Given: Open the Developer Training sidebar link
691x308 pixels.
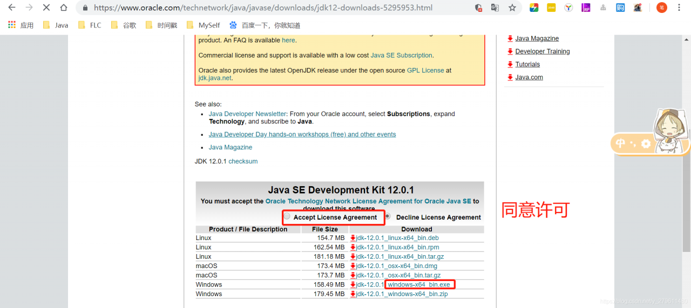Looking at the screenshot, I should (x=543, y=51).
